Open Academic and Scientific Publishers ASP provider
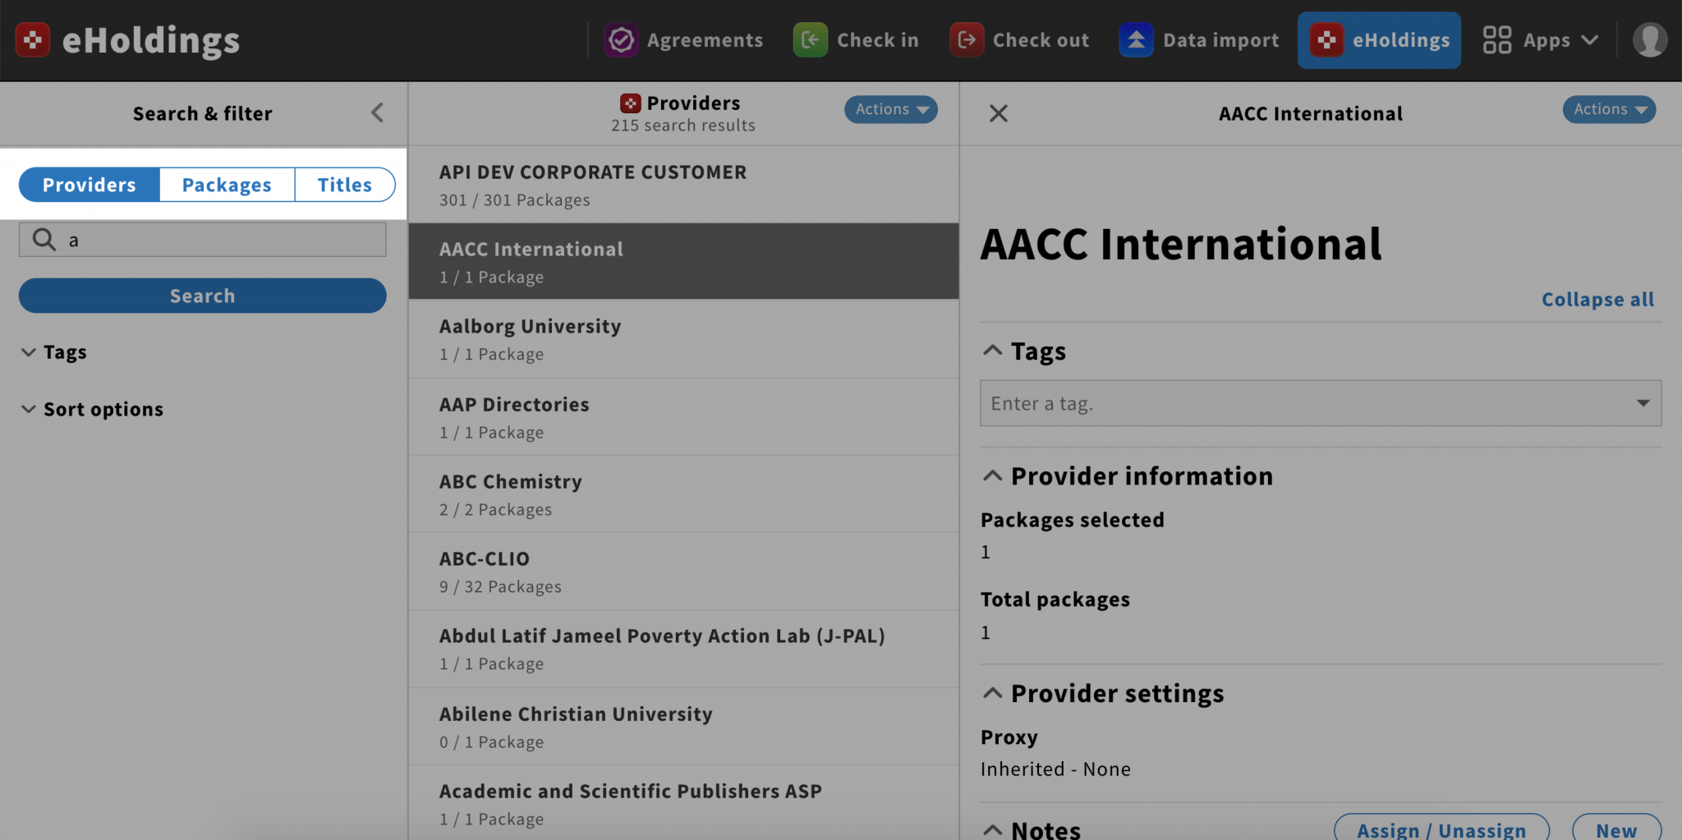1682x840 pixels. 683,804
